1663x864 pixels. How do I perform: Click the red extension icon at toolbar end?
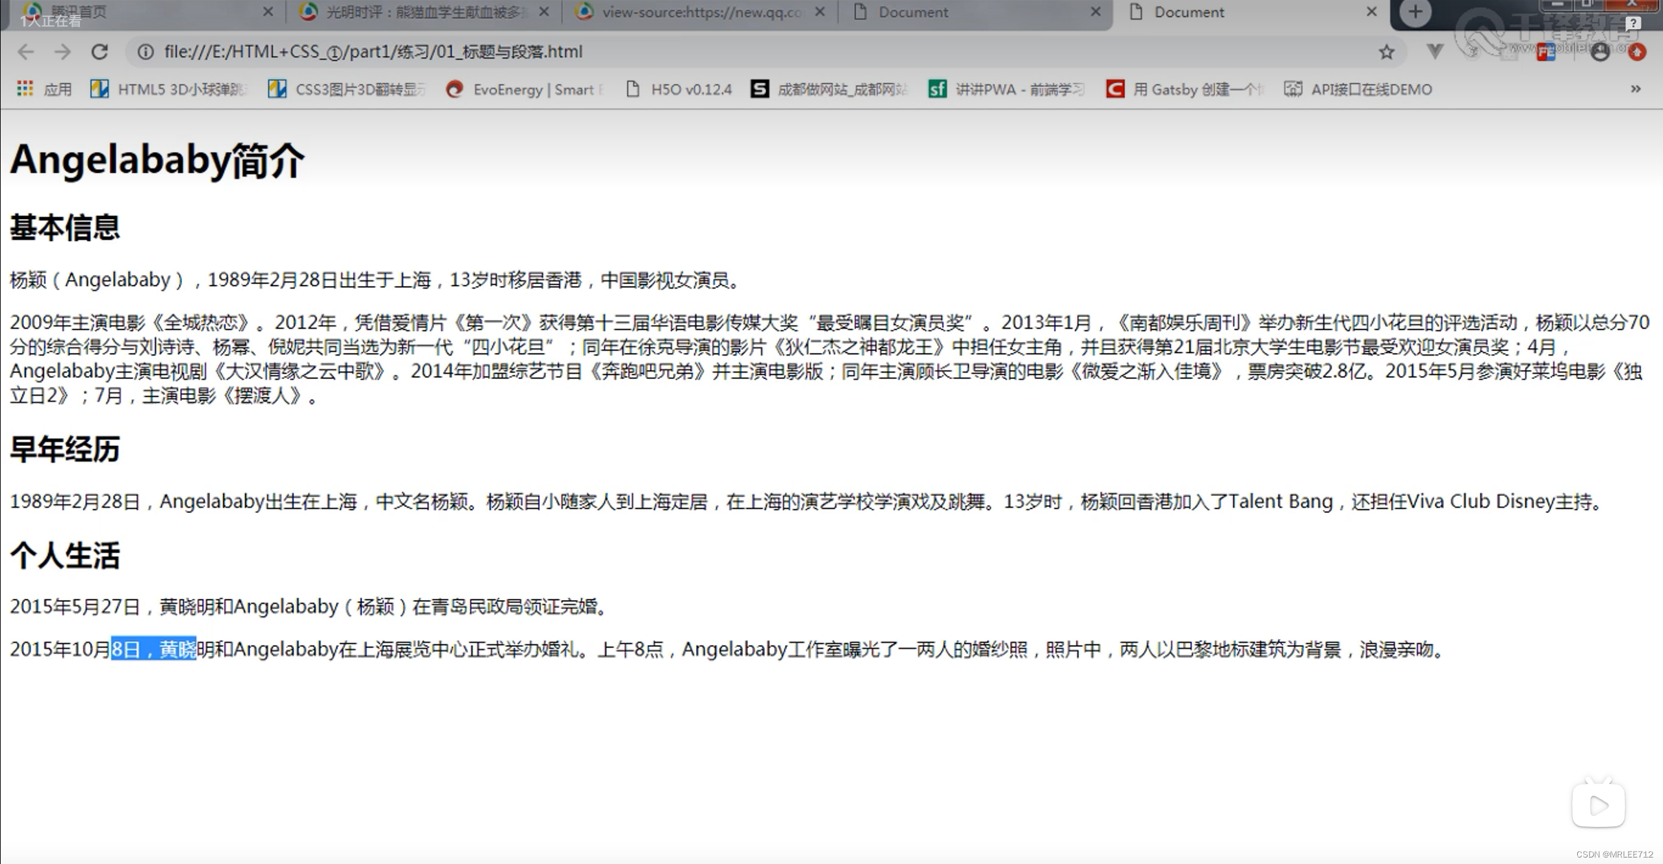(x=1637, y=52)
